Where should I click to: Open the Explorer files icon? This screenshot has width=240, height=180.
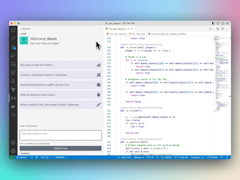(x=13, y=30)
